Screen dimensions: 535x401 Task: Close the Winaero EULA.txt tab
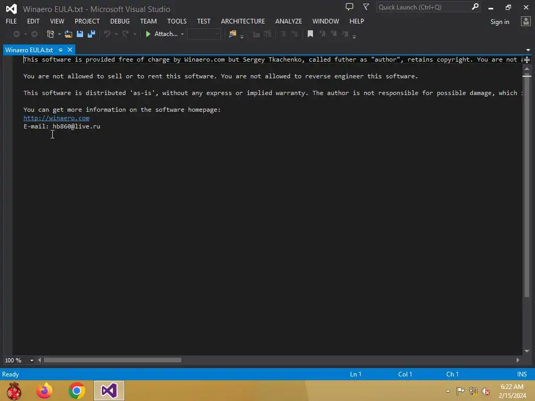point(70,50)
